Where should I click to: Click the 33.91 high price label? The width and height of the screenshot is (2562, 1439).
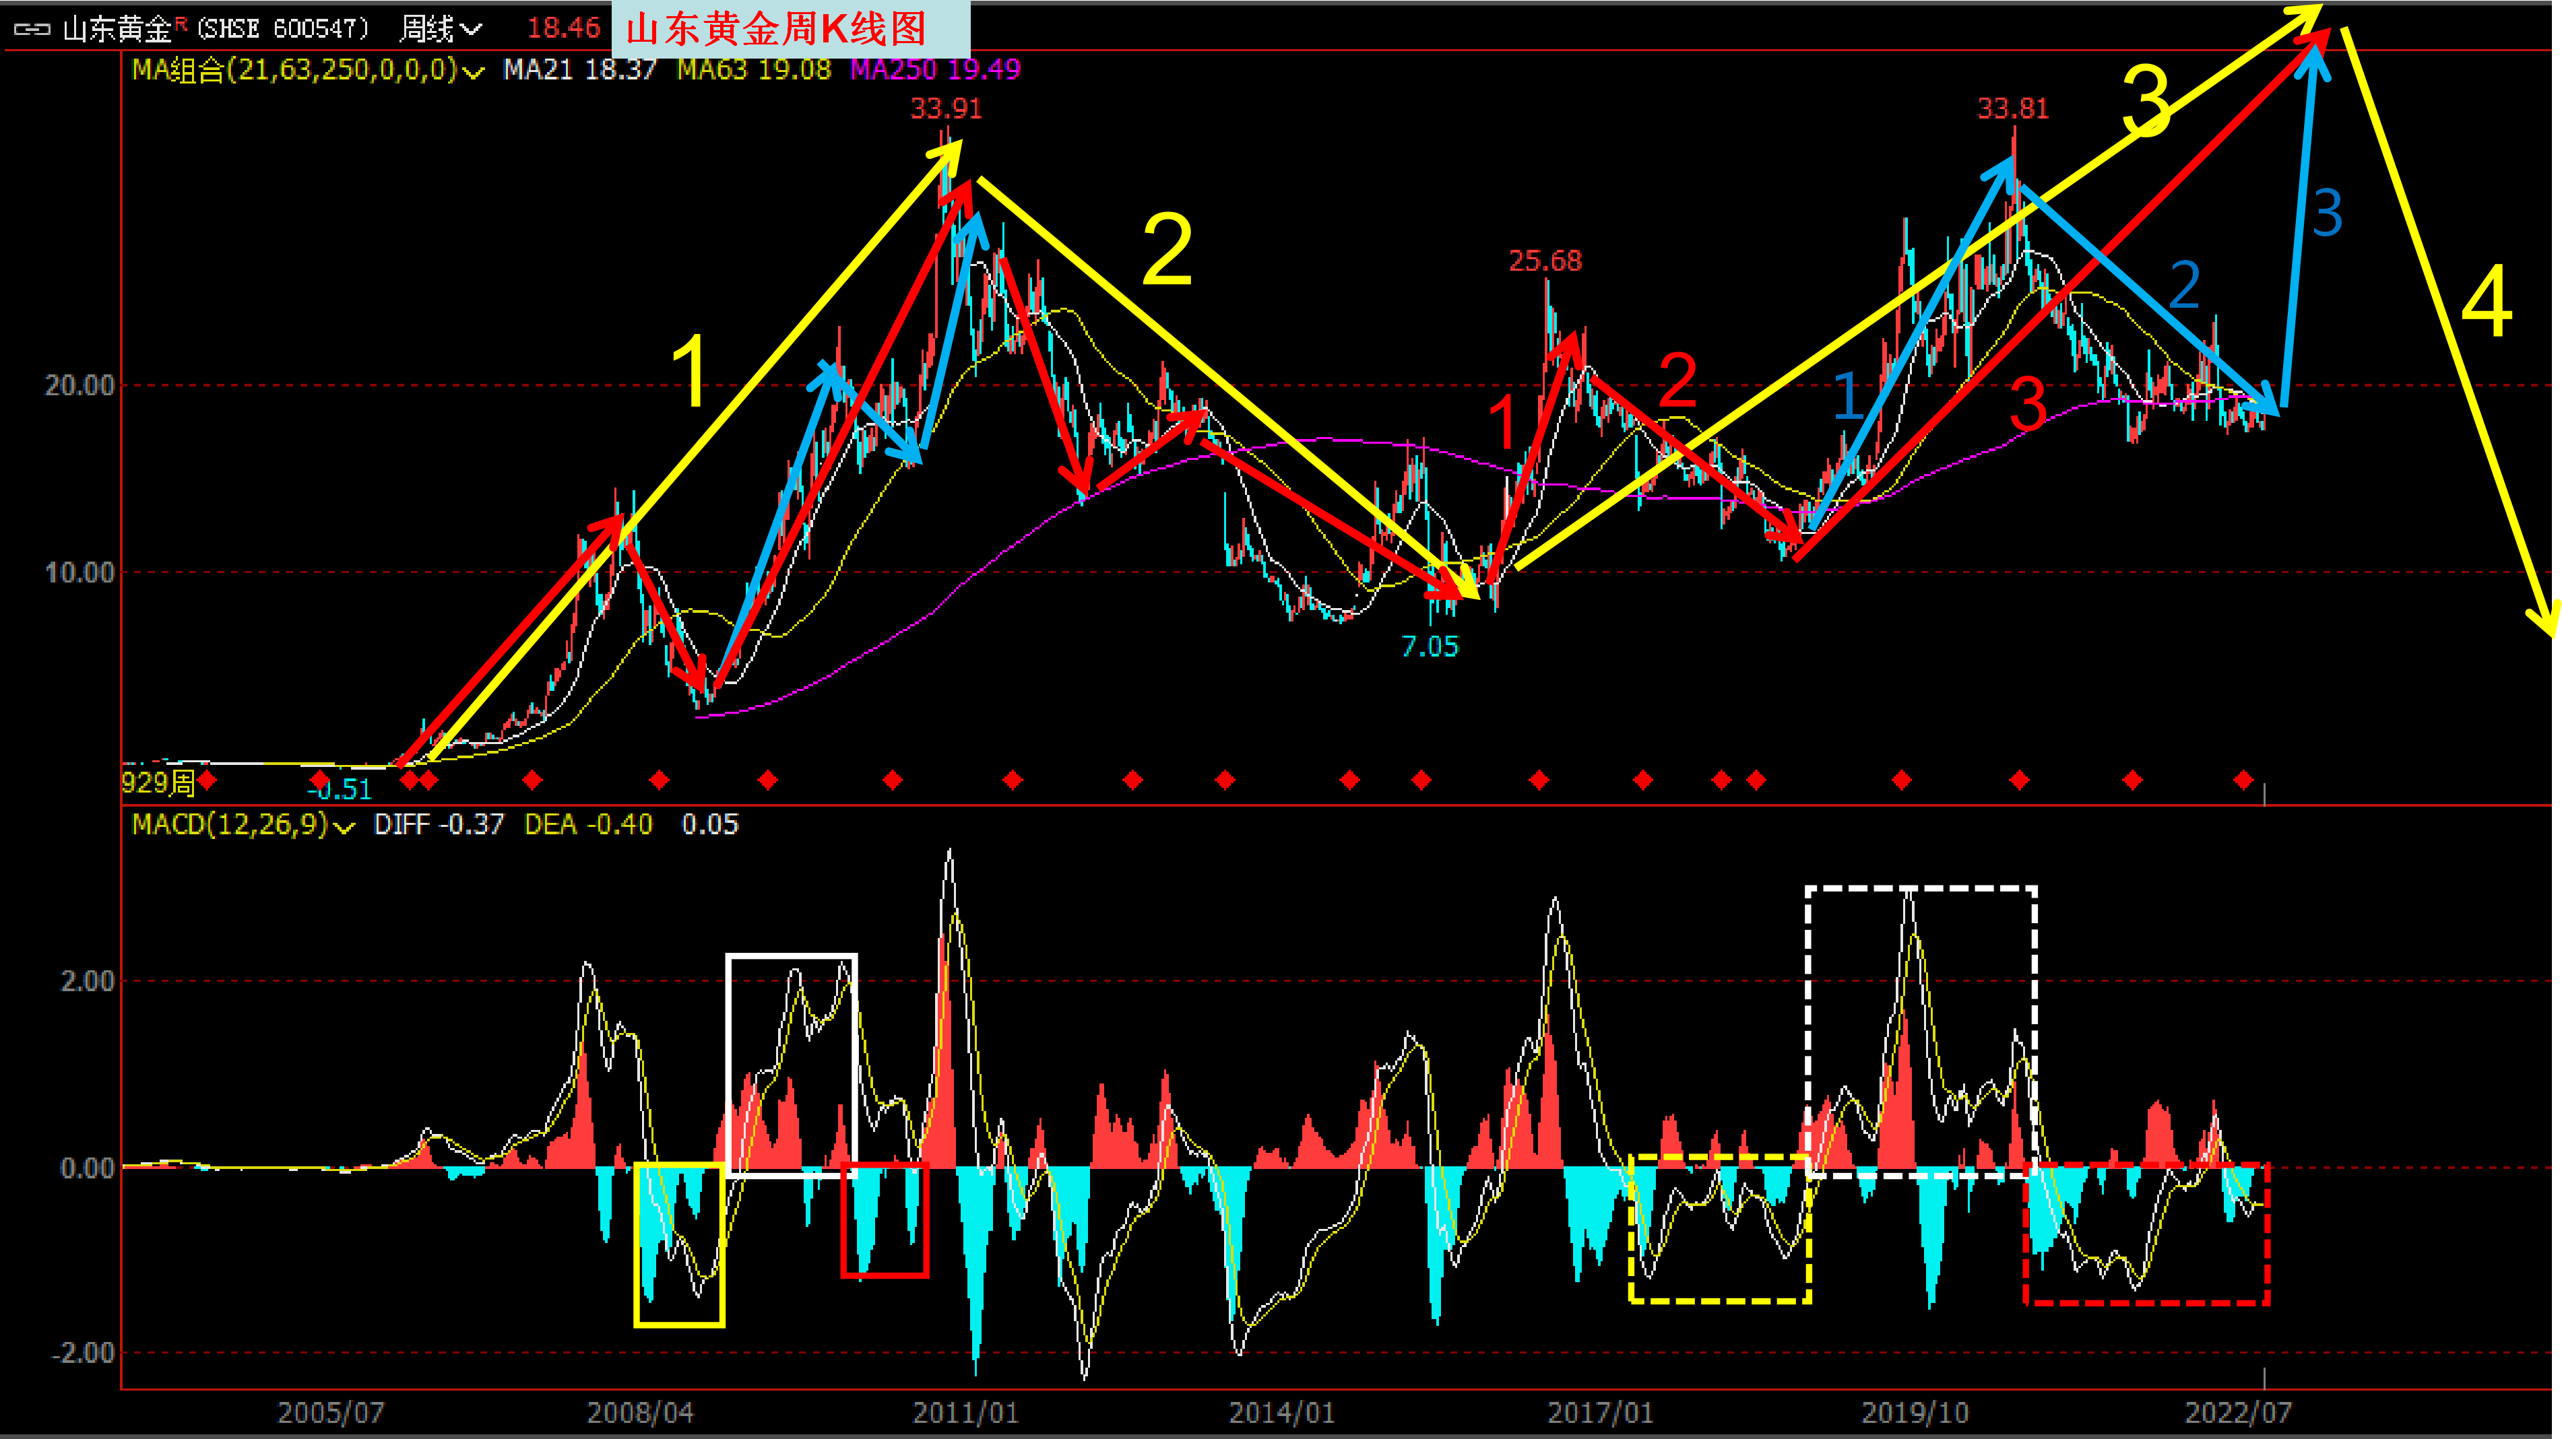pyautogui.click(x=946, y=108)
